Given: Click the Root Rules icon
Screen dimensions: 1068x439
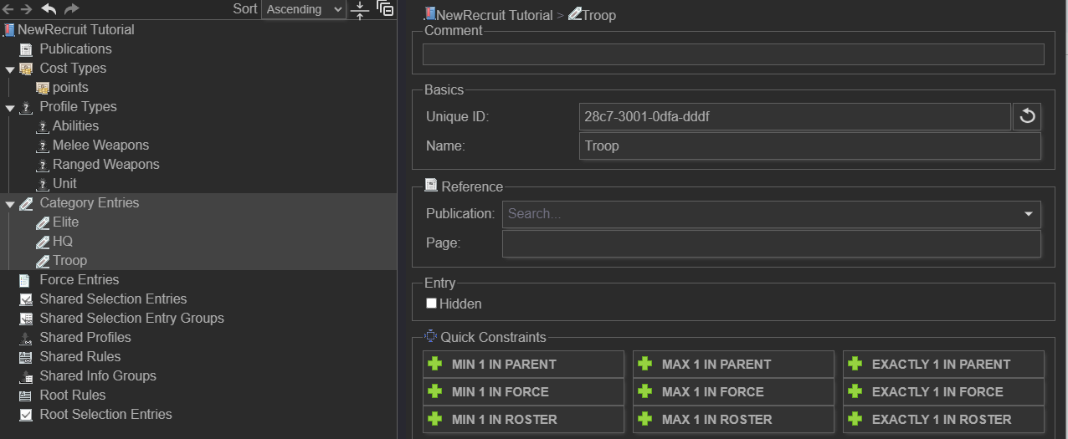Looking at the screenshot, I should click(x=25, y=396).
